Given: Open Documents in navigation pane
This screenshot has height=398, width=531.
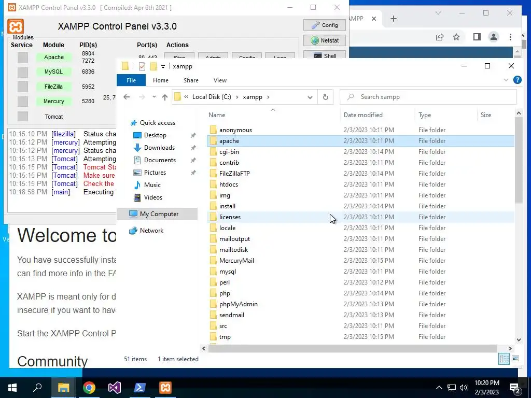Looking at the screenshot, I should (x=160, y=160).
